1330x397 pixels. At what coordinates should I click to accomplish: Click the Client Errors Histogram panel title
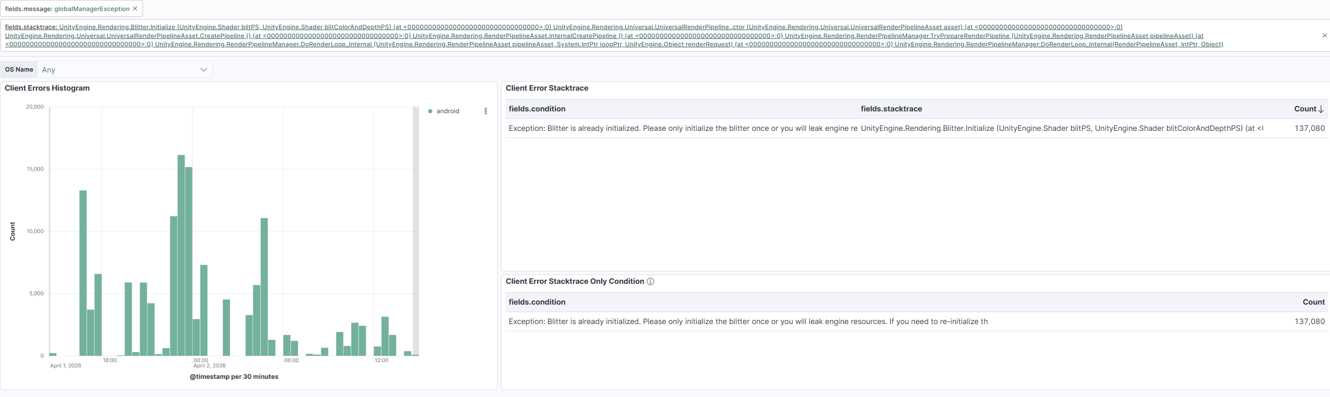pos(47,88)
